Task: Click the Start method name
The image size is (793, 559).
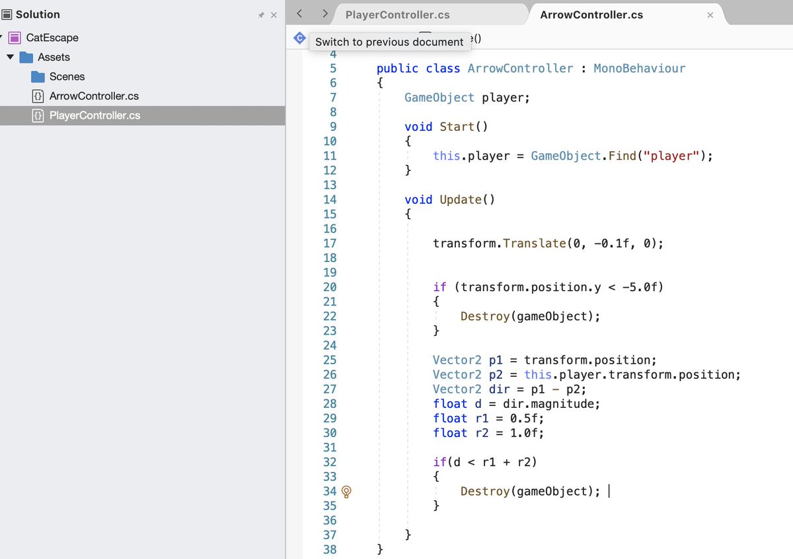Action: [x=457, y=127]
